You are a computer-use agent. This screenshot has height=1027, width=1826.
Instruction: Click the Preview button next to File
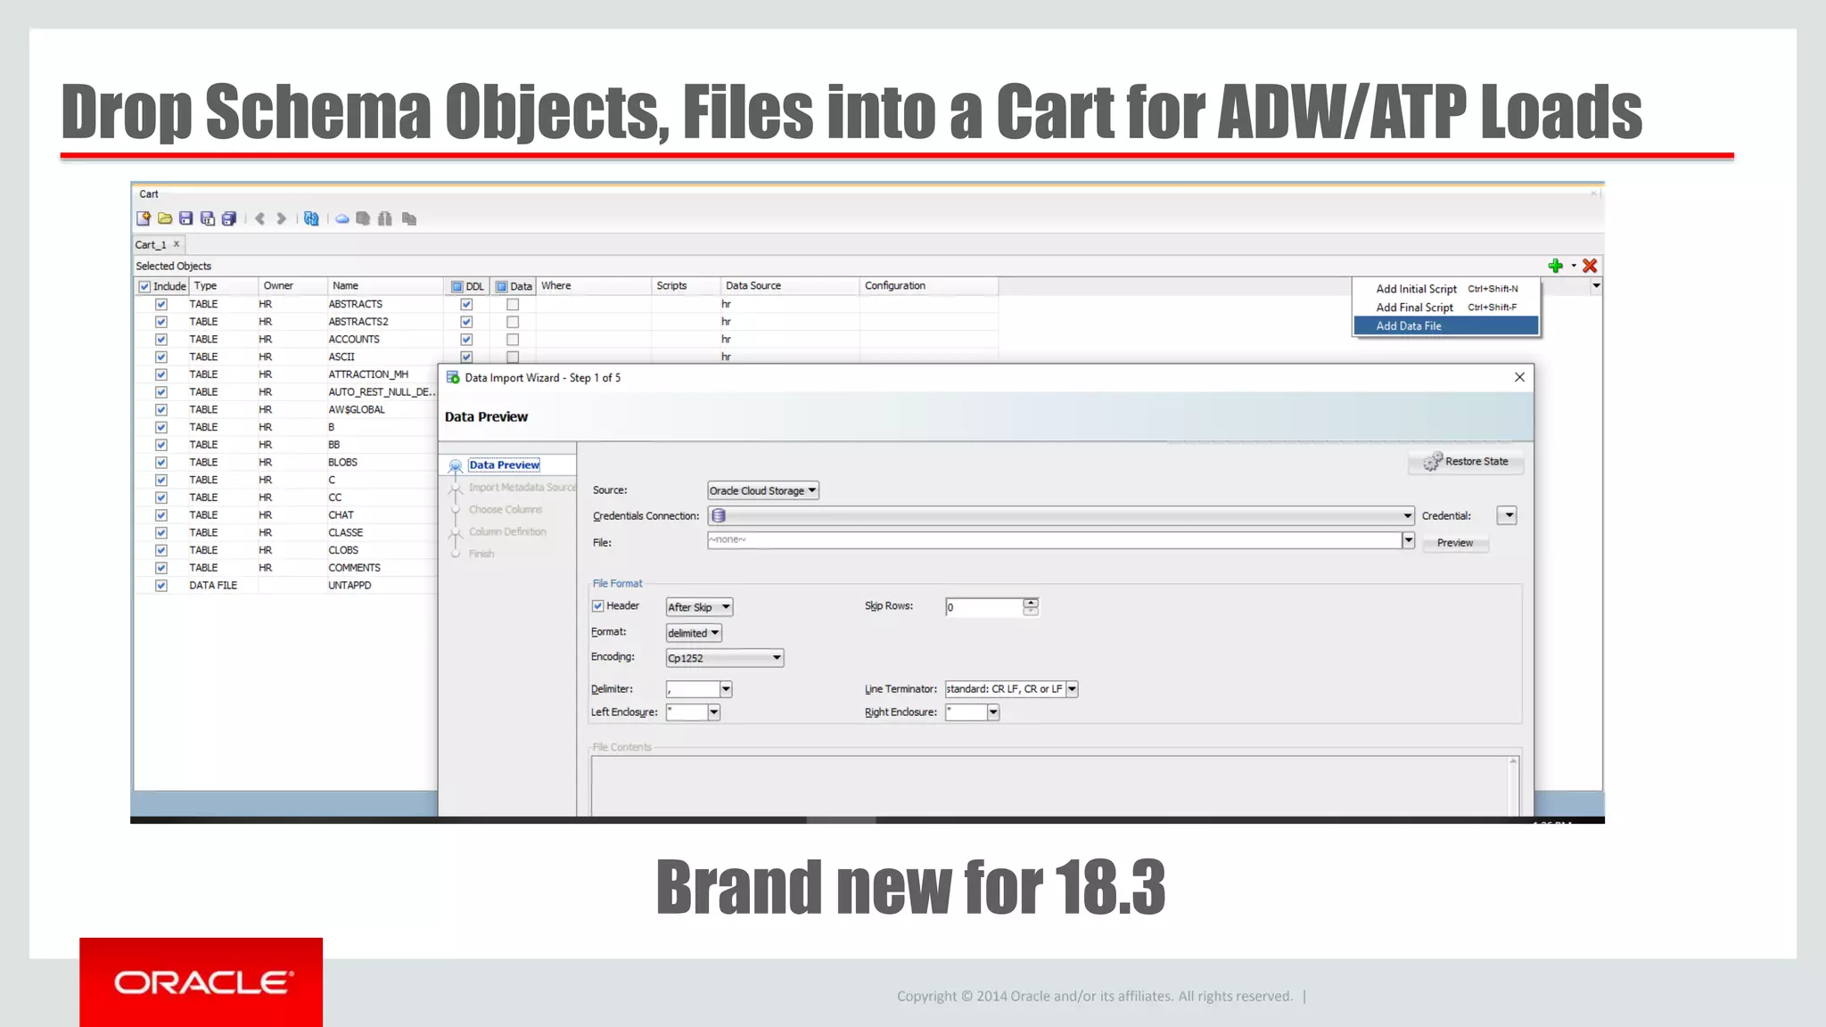[x=1455, y=543]
